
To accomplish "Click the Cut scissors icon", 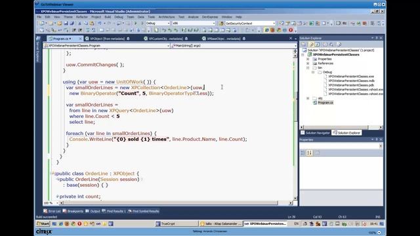I will 79,24.
